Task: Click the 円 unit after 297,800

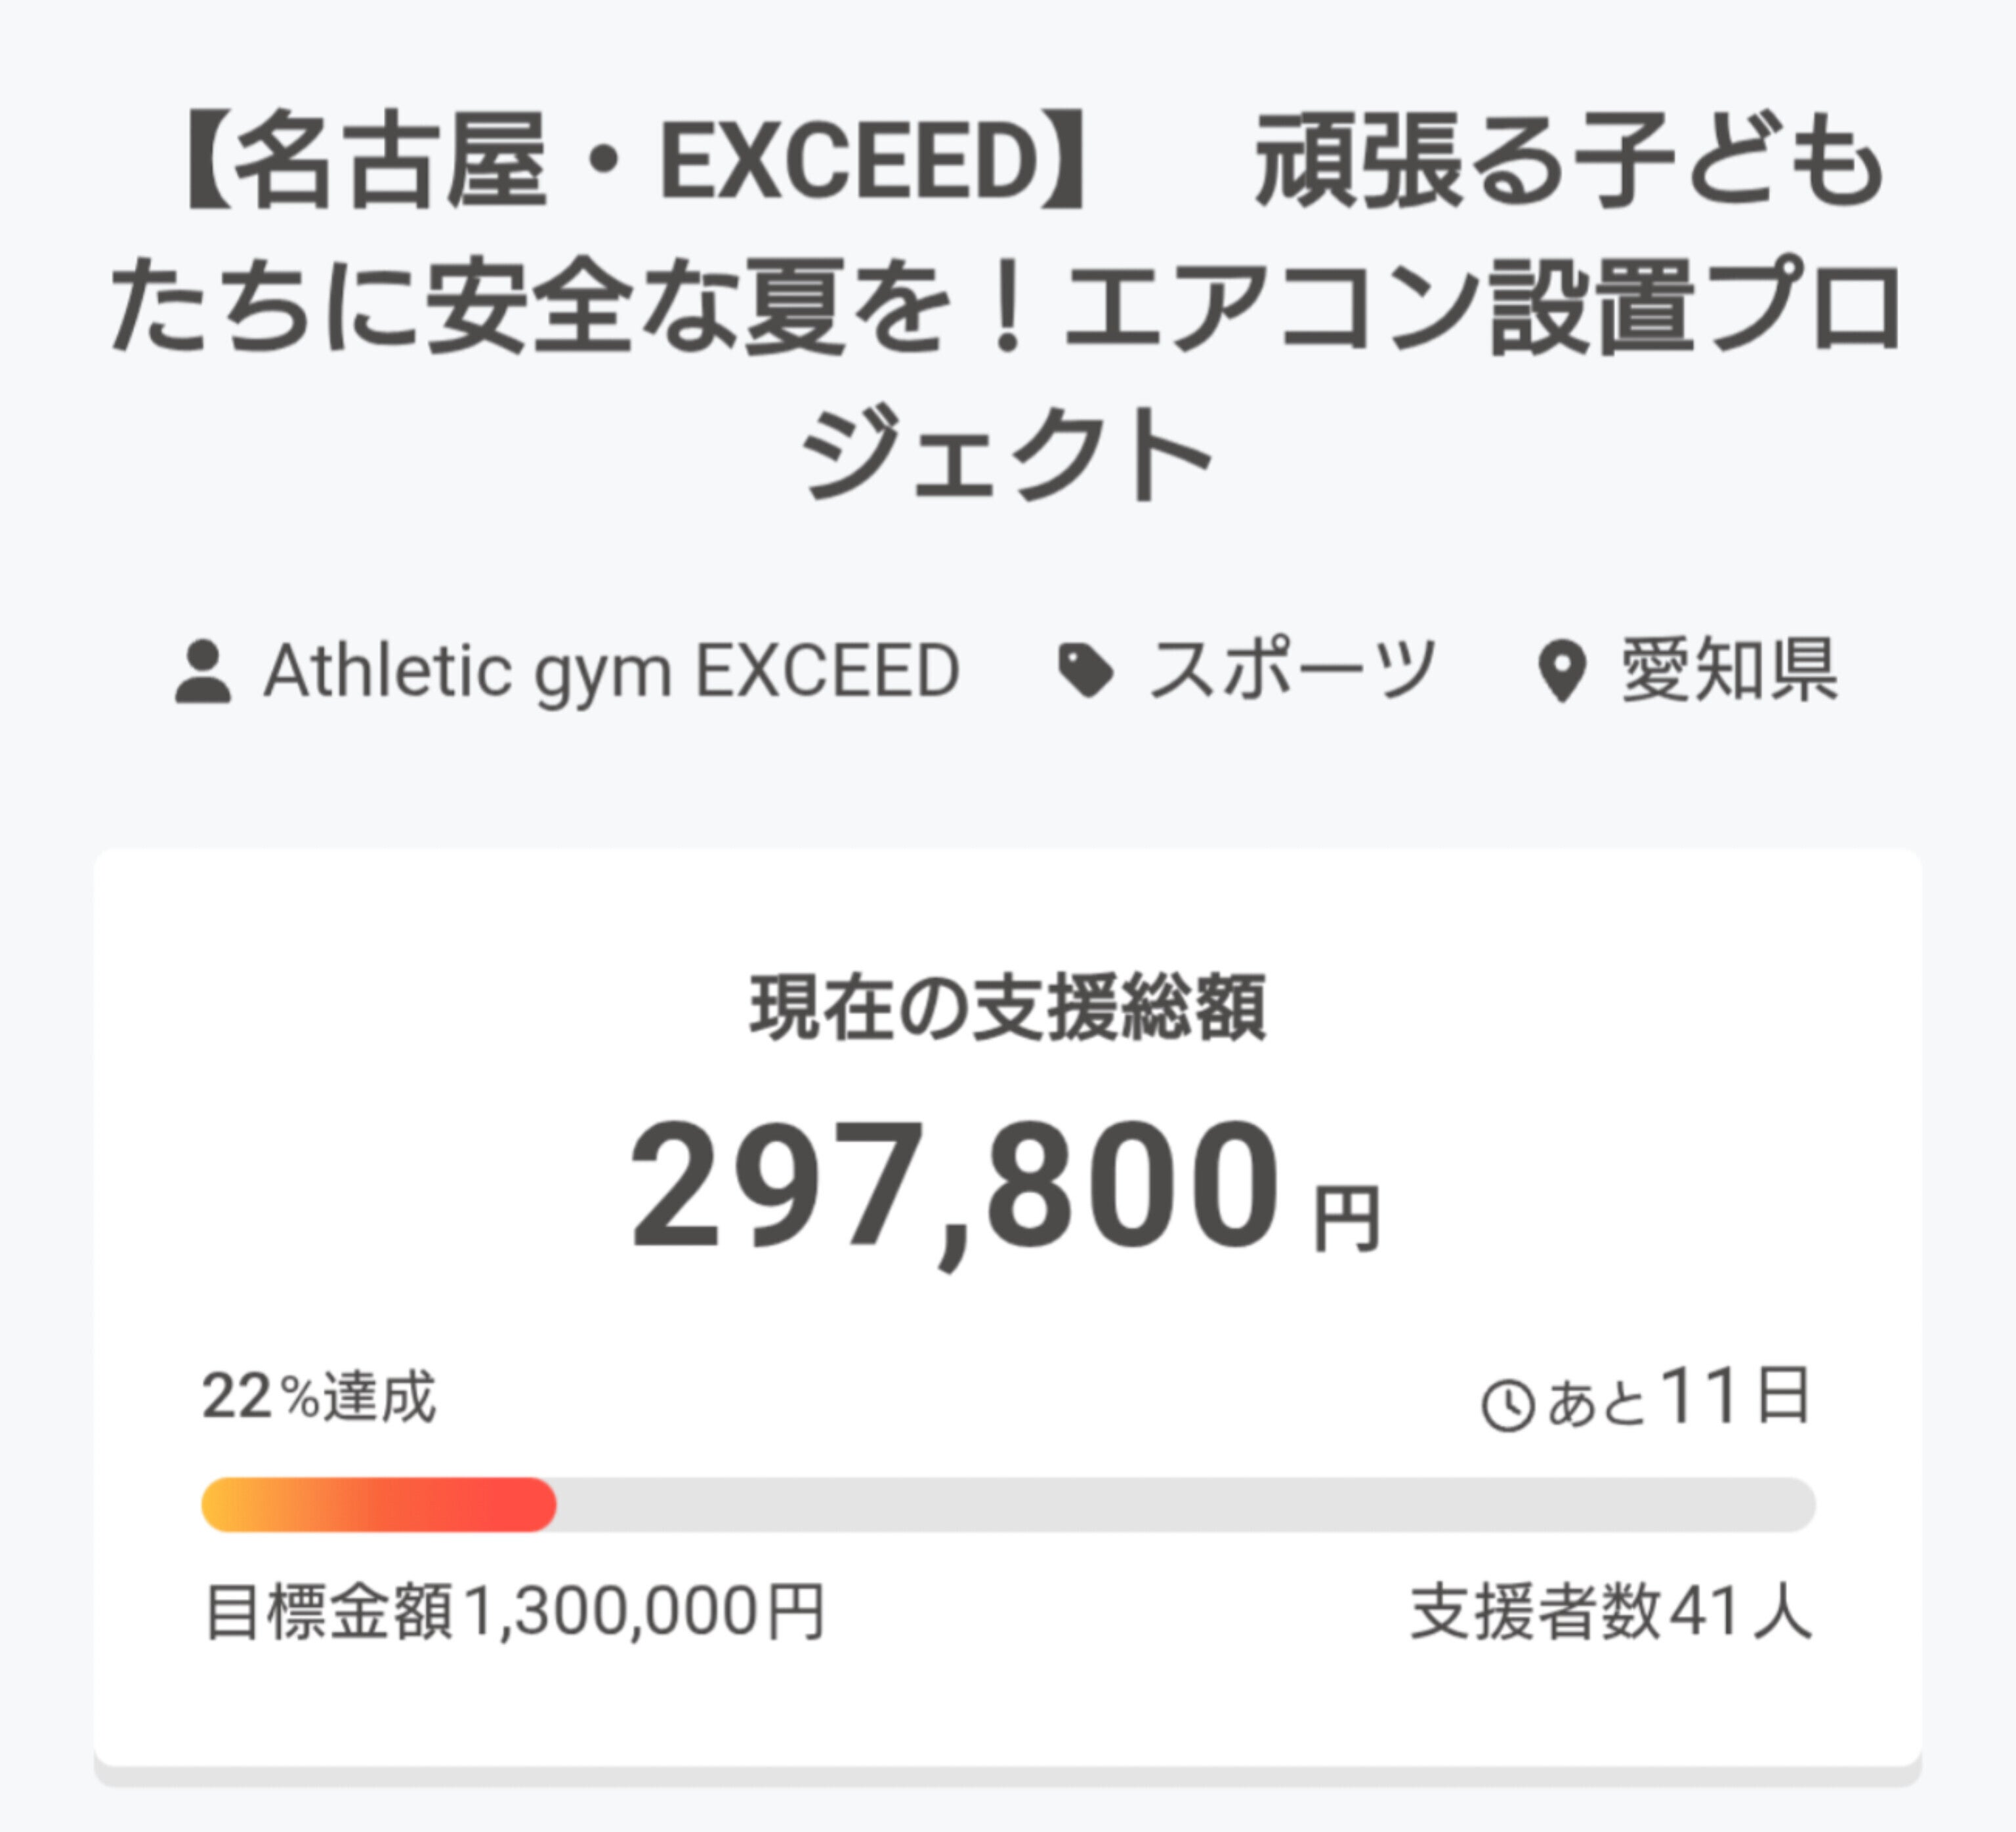Action: tap(1346, 1218)
